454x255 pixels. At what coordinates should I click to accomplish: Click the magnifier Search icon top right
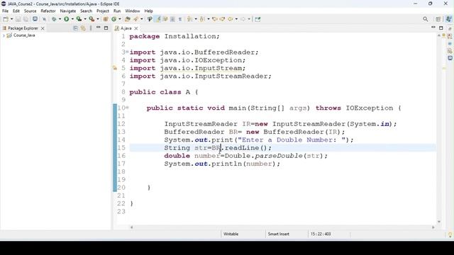click(425, 19)
